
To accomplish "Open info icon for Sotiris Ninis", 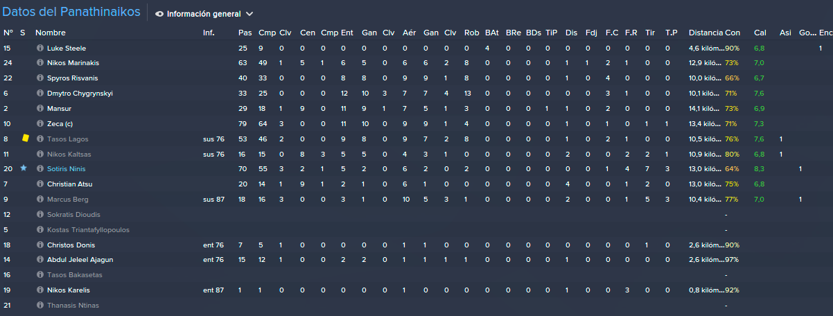I will pyautogui.click(x=40, y=169).
